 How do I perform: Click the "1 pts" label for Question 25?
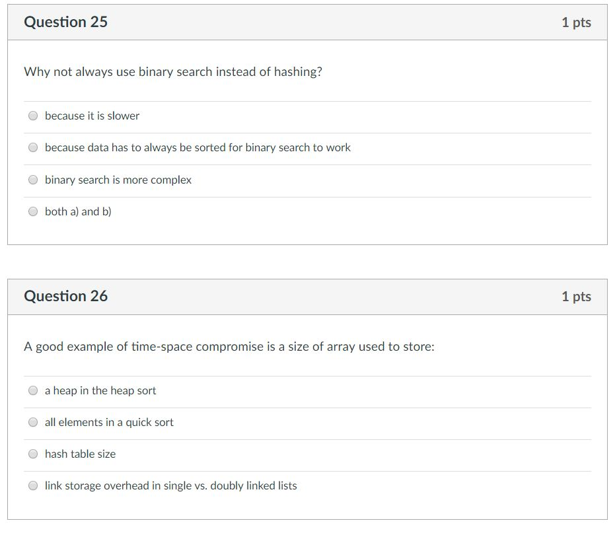577,22
